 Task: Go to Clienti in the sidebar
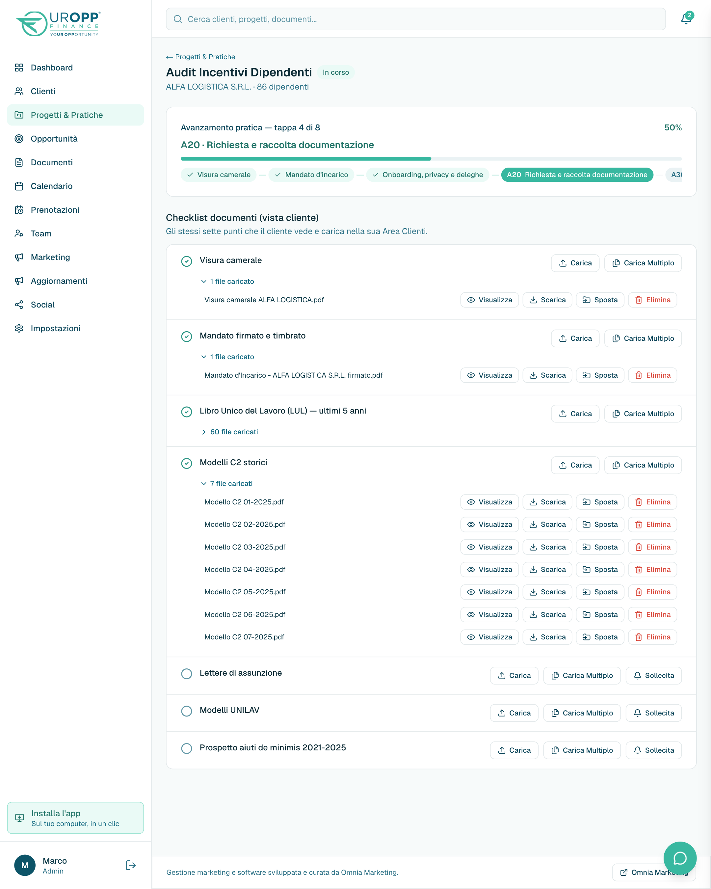pos(75,91)
